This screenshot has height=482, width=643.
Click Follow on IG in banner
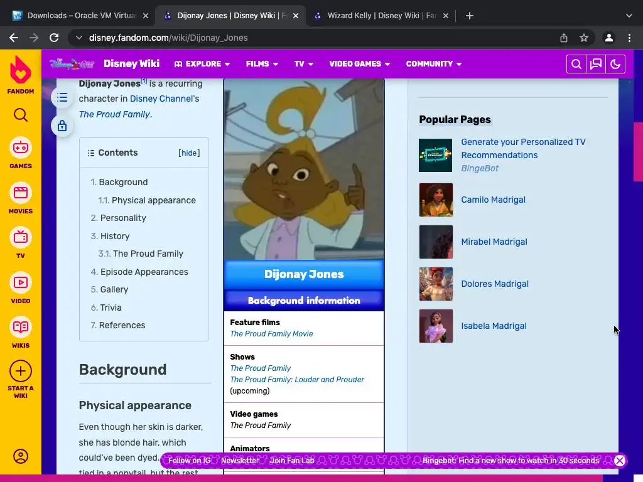[x=189, y=461]
